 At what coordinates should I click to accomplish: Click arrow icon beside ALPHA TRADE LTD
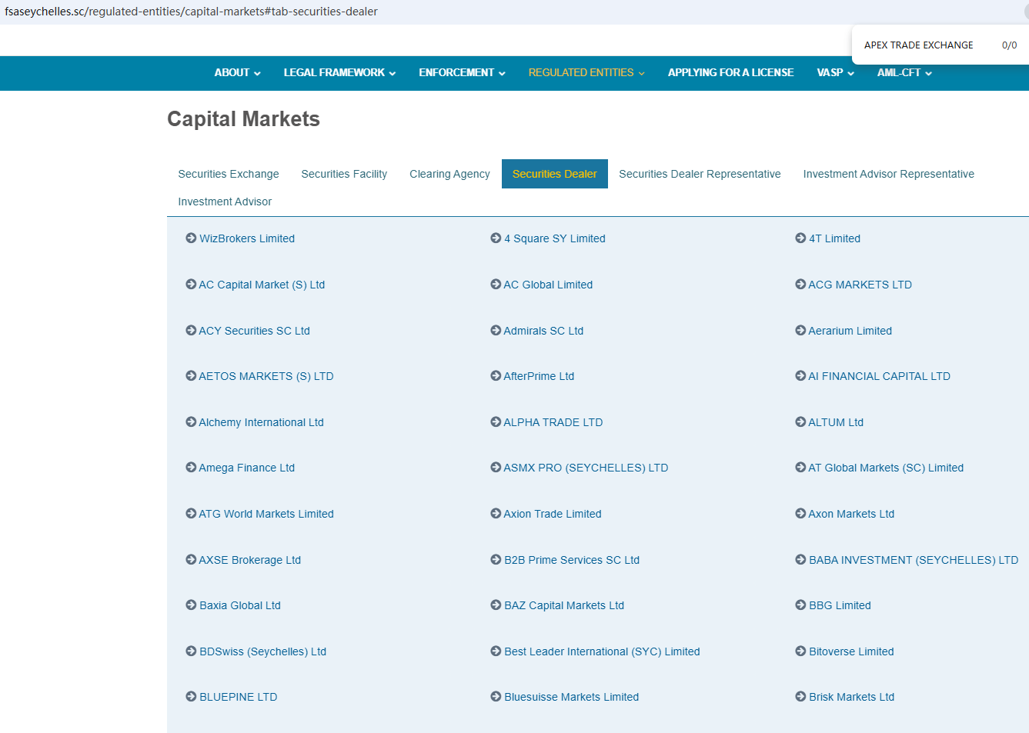(496, 422)
